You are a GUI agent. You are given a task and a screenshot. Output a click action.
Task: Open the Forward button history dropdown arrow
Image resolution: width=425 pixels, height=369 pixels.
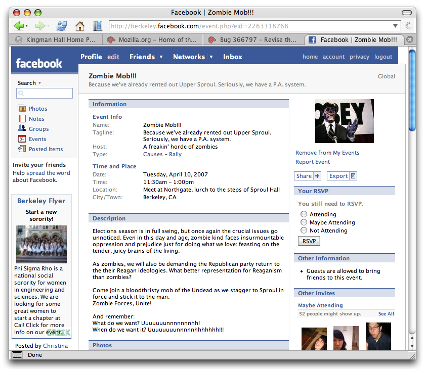point(48,26)
